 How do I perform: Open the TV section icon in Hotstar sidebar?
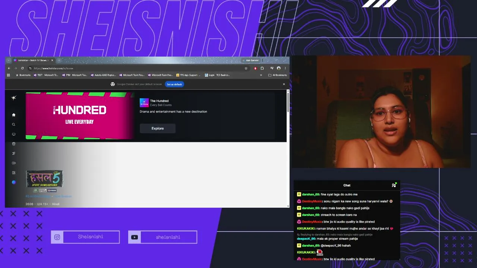tap(14, 134)
